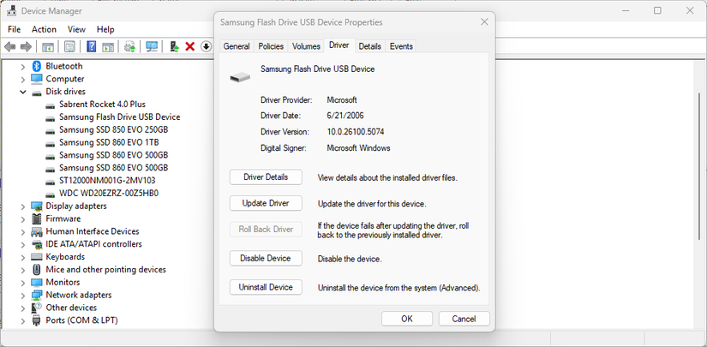The width and height of the screenshot is (707, 347).
Task: Select Sabrent Rocket 4.0 Plus in the device tree
Action: click(x=102, y=105)
